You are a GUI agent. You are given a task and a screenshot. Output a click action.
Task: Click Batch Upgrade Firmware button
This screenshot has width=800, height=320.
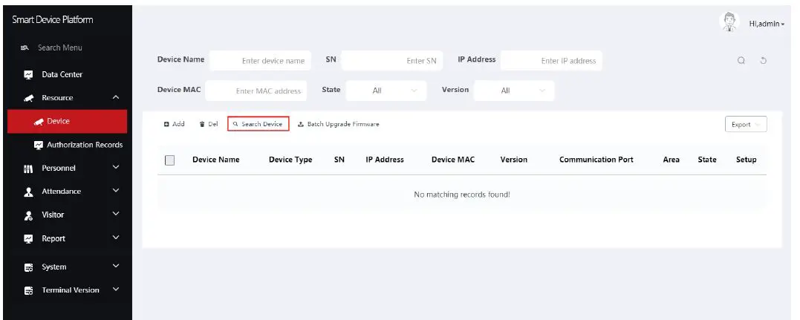coord(338,124)
